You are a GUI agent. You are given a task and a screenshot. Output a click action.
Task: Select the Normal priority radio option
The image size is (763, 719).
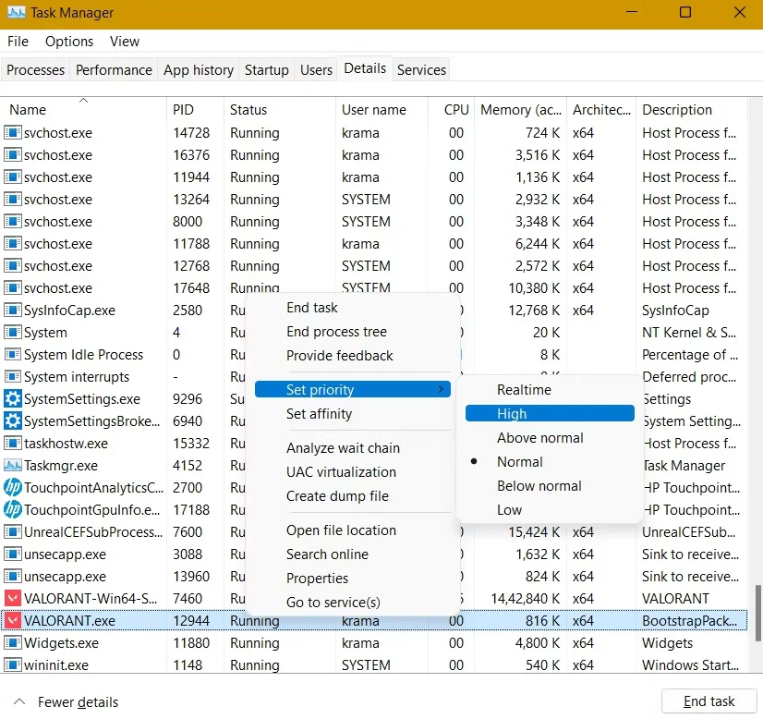[x=520, y=462]
